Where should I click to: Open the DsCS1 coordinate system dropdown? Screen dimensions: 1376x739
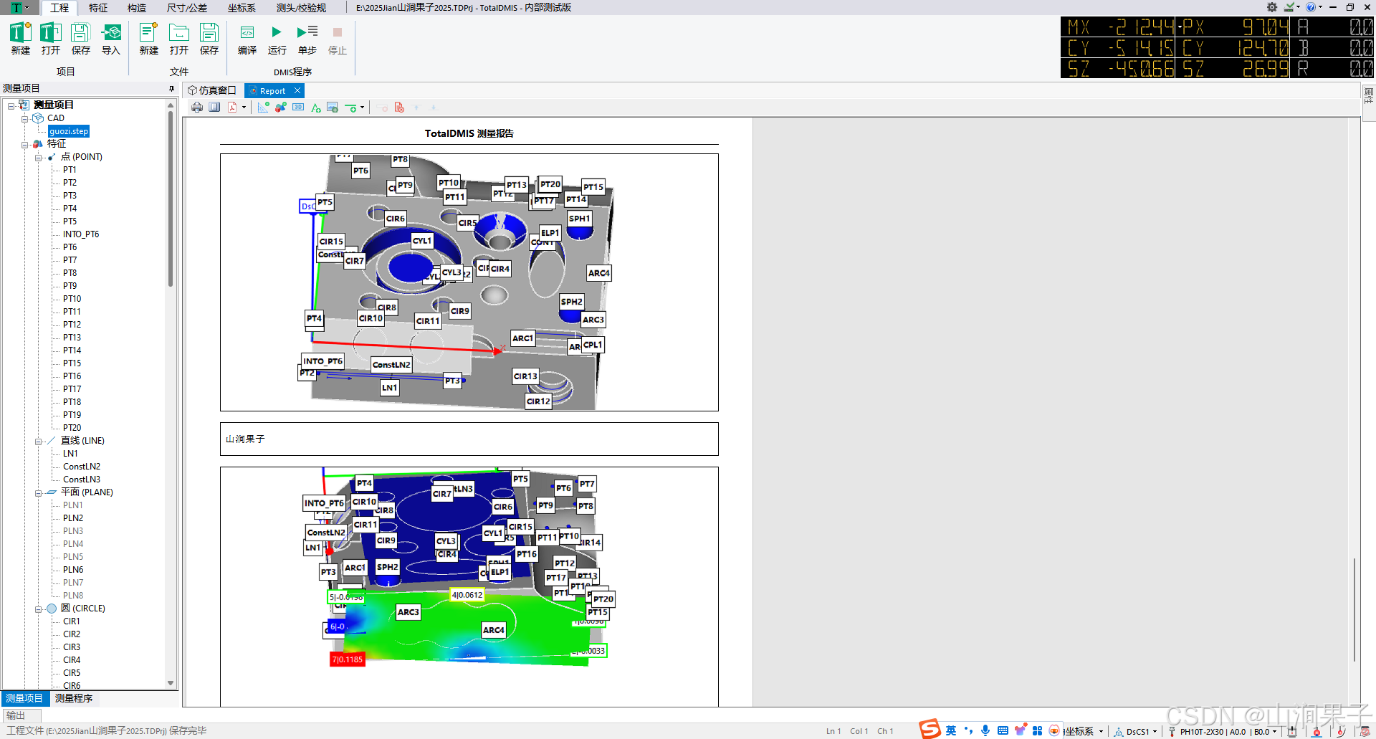point(1136,731)
